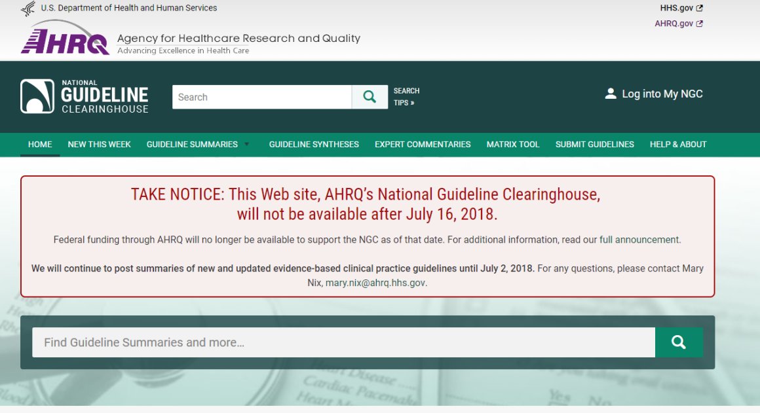This screenshot has width=760, height=413.
Task: Open the AHRQ logo in header
Action: [x=66, y=37]
